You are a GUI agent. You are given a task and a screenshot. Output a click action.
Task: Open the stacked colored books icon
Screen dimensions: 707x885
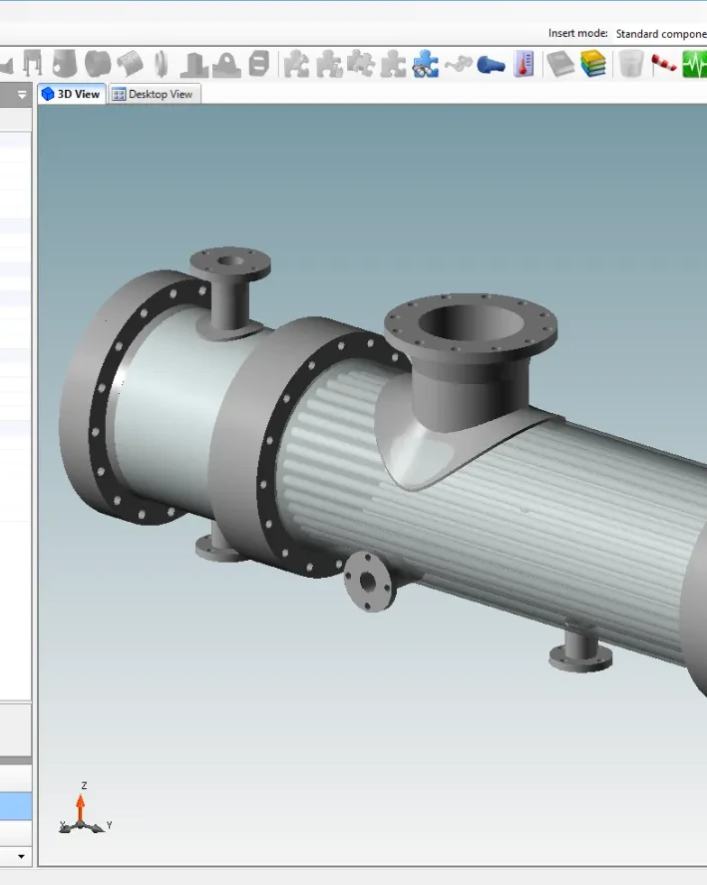click(594, 65)
